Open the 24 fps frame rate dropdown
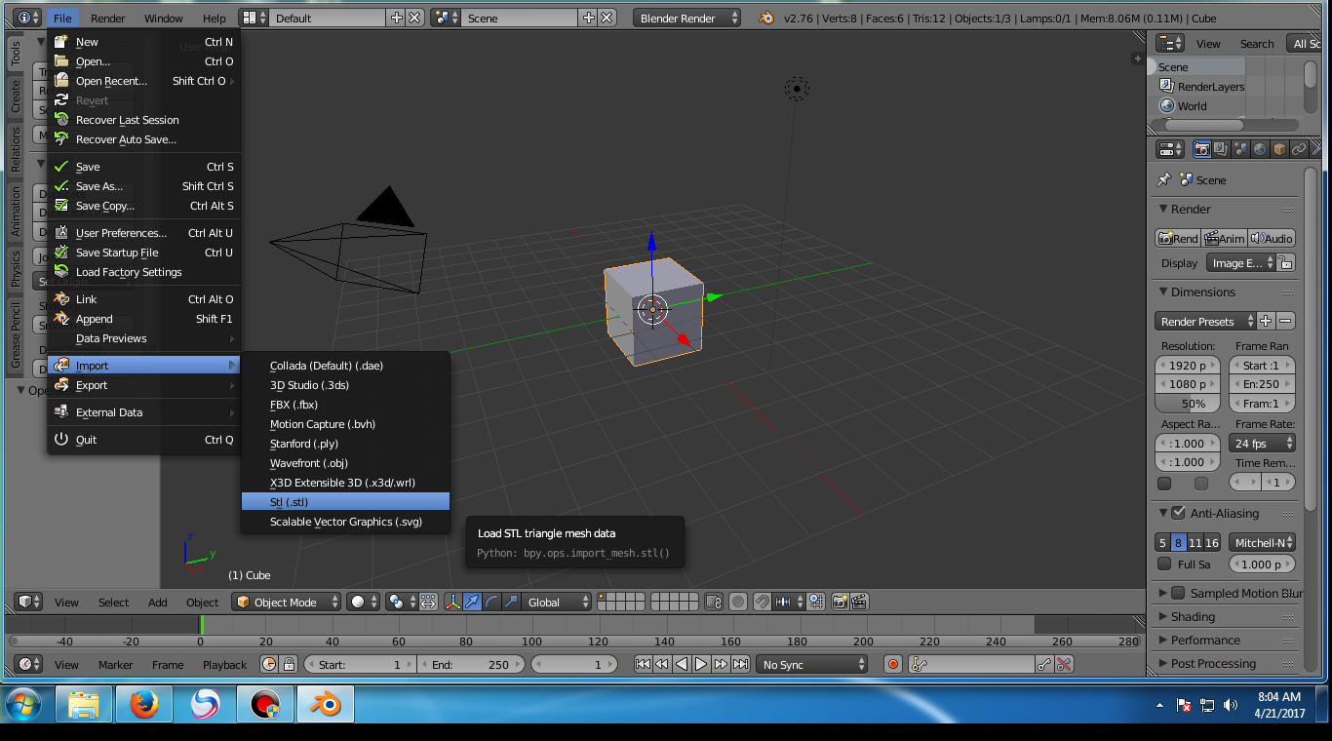This screenshot has width=1332, height=741. coord(1262,443)
